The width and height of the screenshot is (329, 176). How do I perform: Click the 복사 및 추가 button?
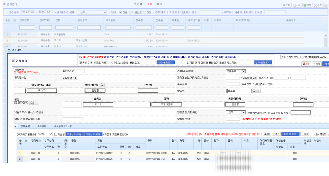tap(290, 134)
